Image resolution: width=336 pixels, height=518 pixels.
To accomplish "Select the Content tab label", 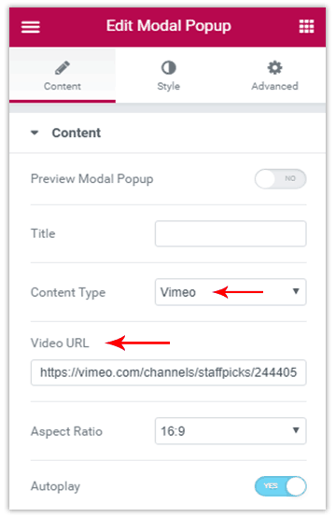I will [63, 86].
